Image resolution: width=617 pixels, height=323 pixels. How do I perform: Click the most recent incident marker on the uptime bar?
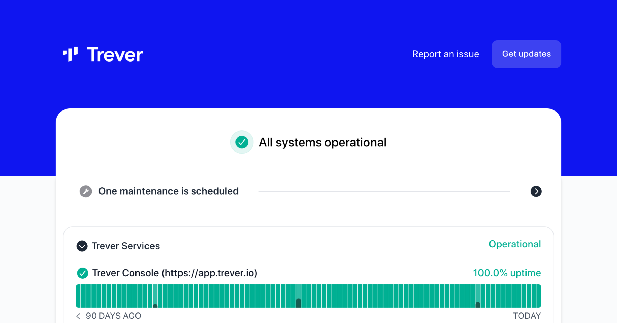pyautogui.click(x=478, y=304)
